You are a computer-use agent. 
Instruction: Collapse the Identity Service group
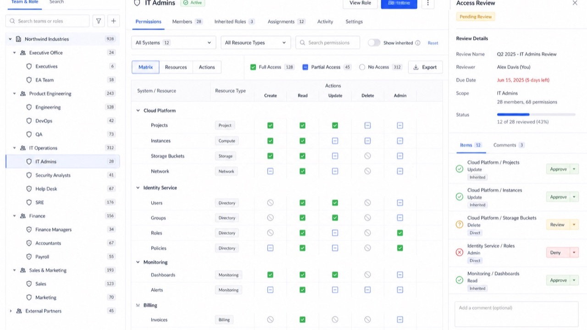click(x=138, y=187)
